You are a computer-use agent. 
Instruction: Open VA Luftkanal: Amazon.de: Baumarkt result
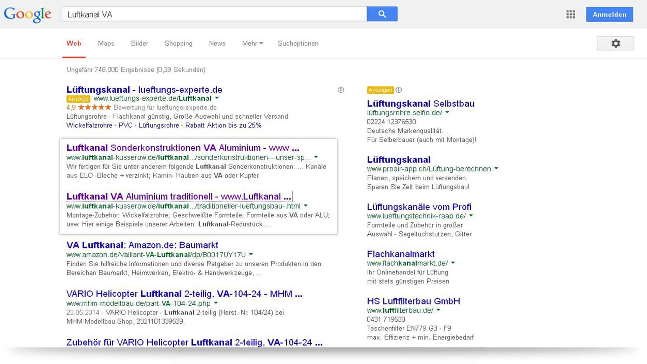pyautogui.click(x=142, y=245)
